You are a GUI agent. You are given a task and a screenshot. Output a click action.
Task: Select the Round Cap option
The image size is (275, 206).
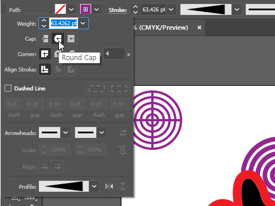58,39
